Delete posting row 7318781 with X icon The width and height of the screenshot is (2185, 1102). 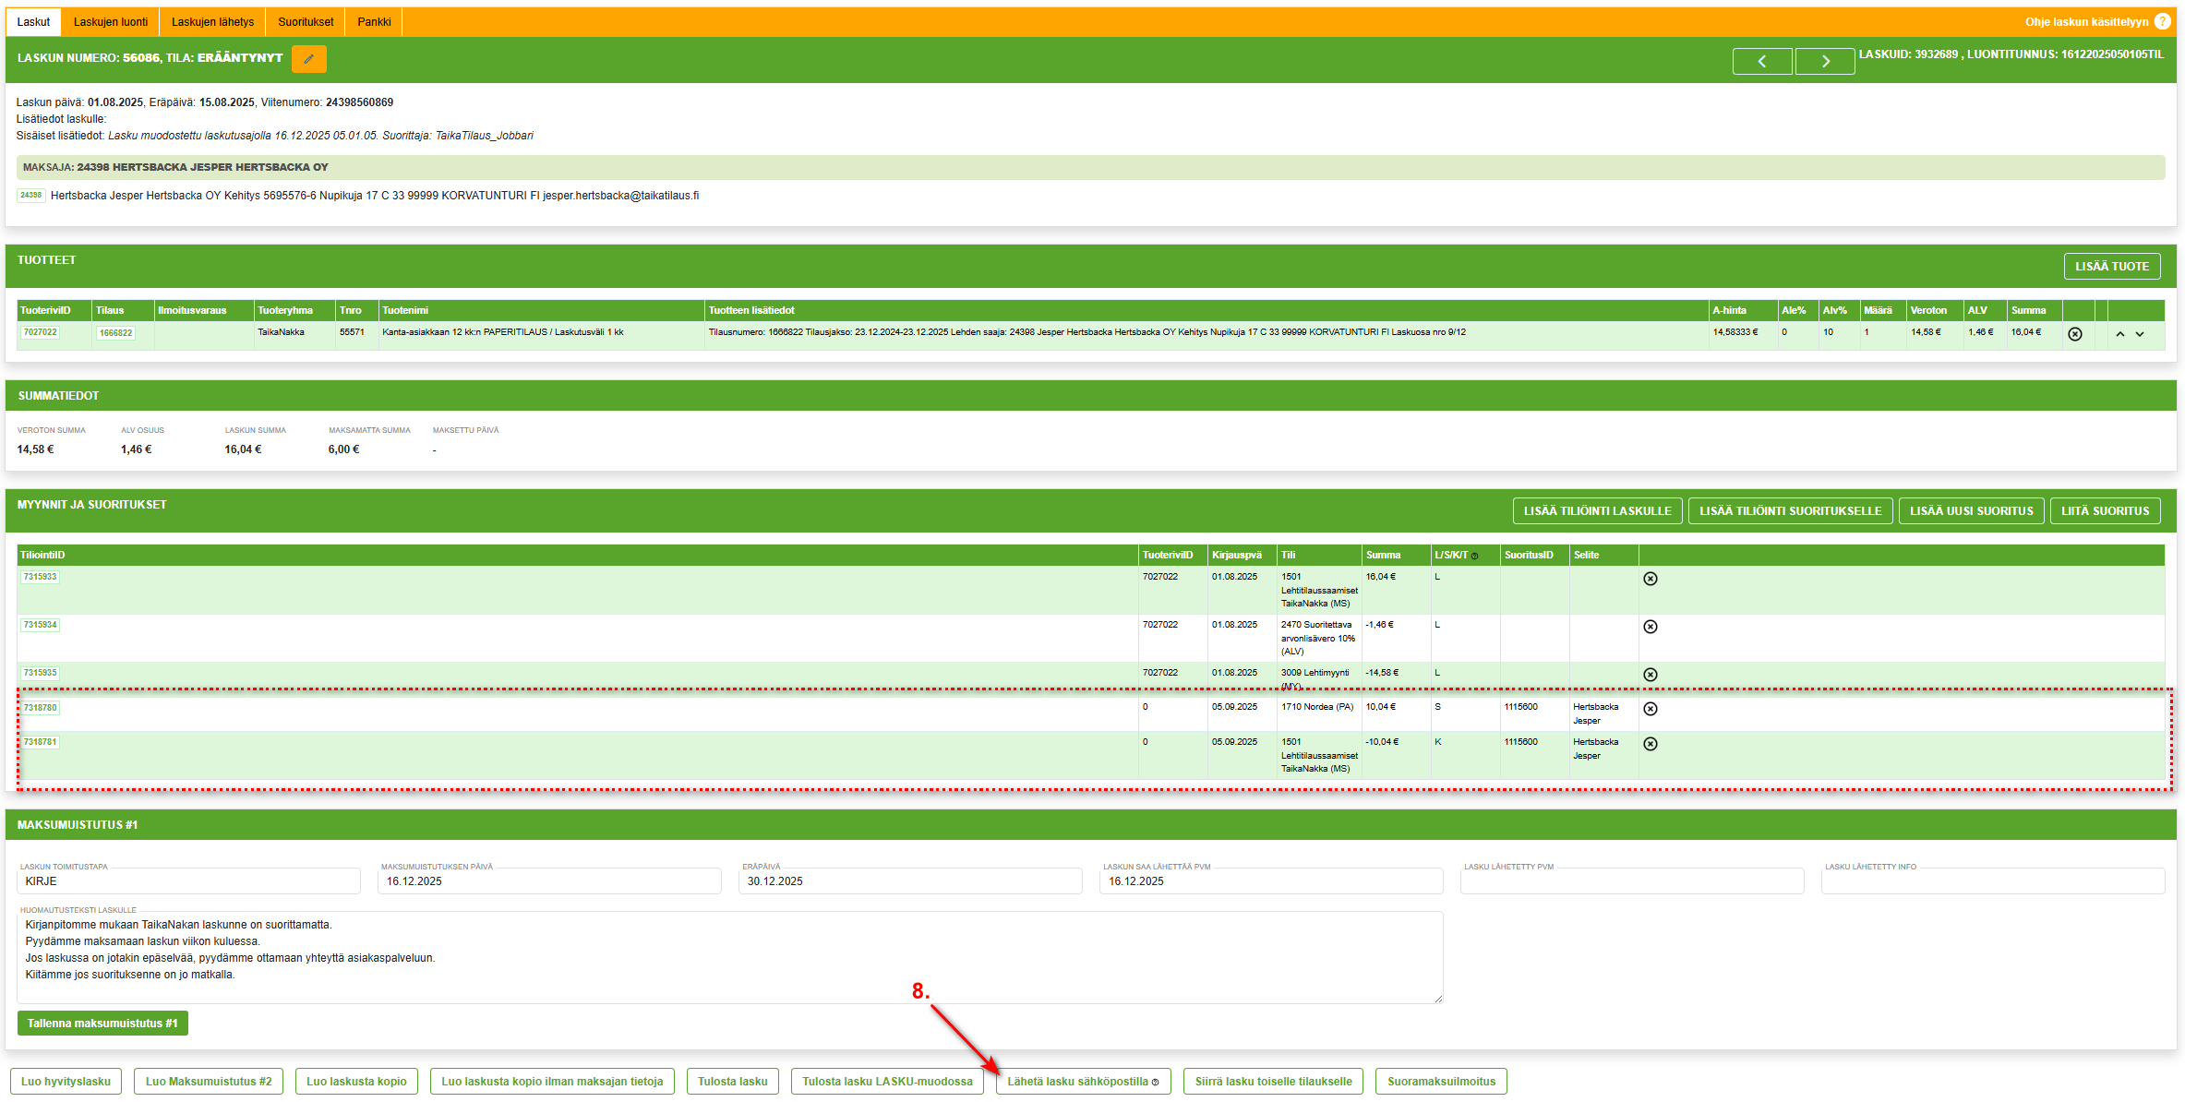1651,744
